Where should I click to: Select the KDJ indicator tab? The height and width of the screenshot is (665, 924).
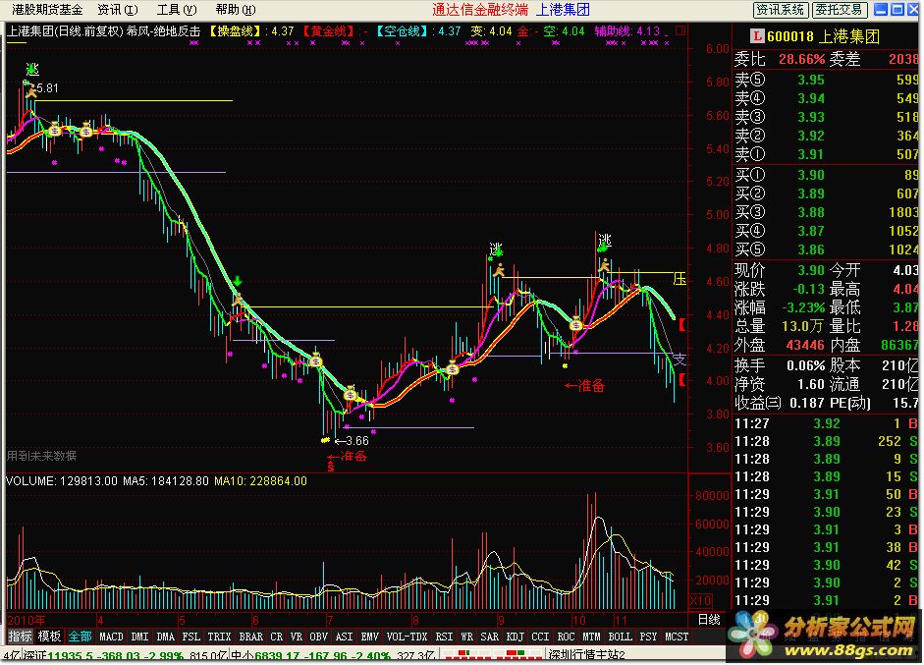click(x=516, y=637)
